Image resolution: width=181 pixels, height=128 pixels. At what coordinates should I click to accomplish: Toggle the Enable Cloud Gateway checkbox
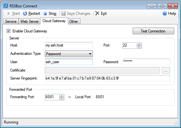8,31
